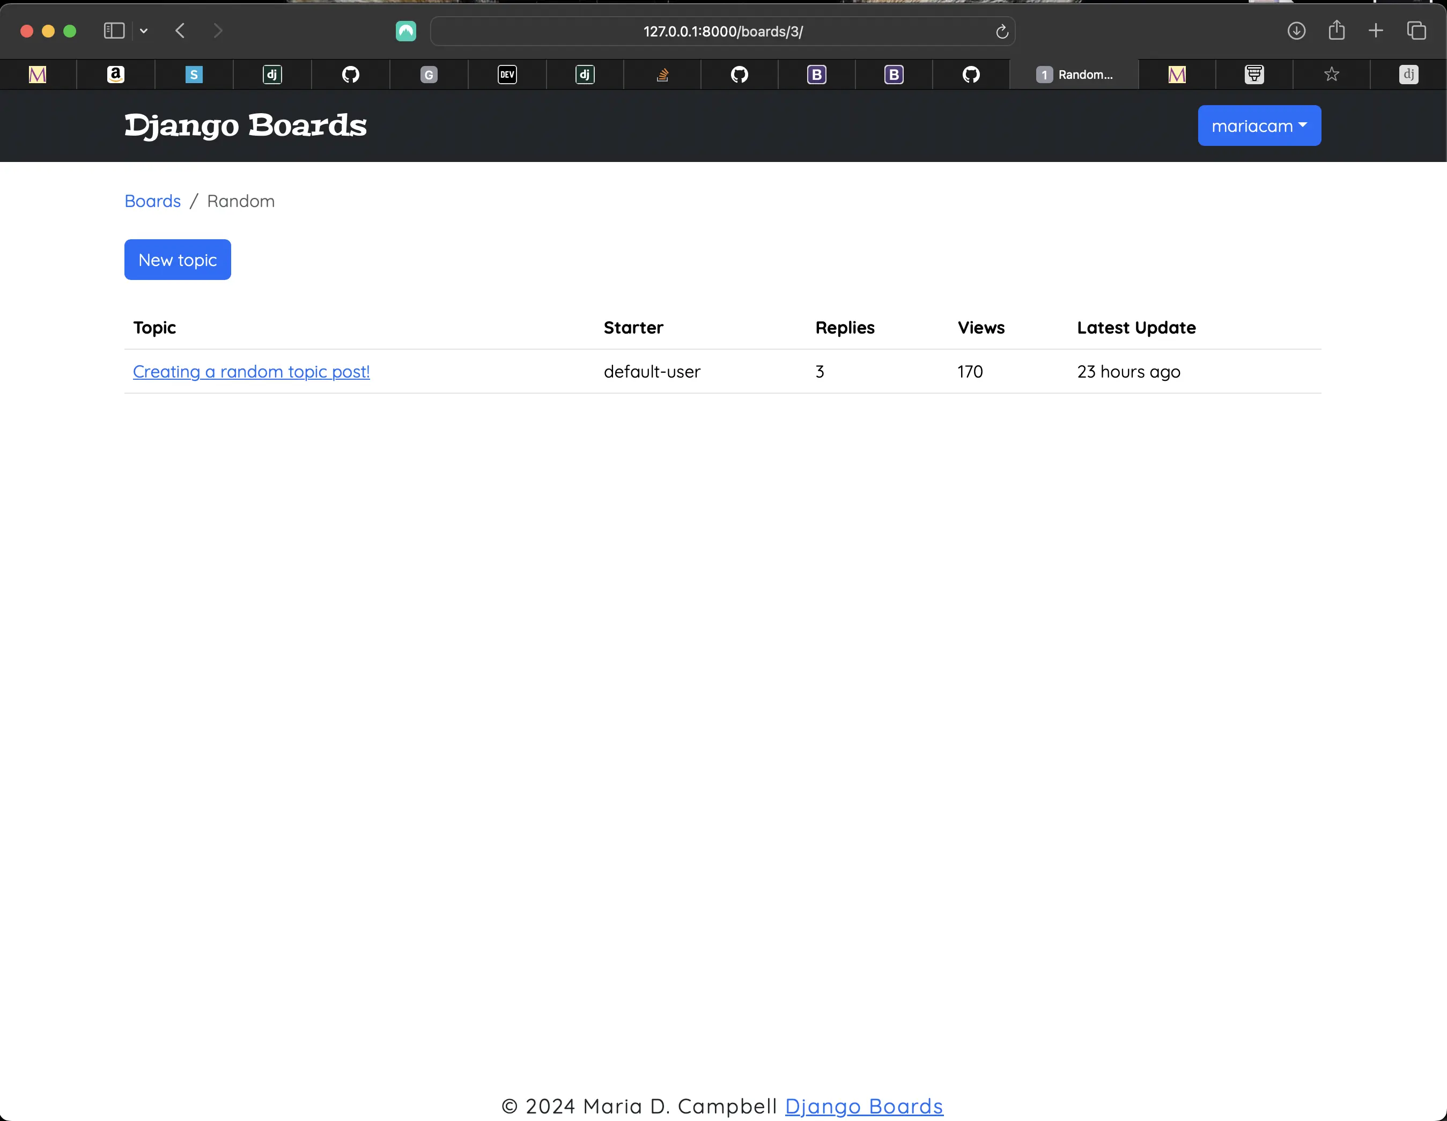The image size is (1447, 1121).
Task: Expand the tab group dropdown chevron
Action: tap(144, 31)
